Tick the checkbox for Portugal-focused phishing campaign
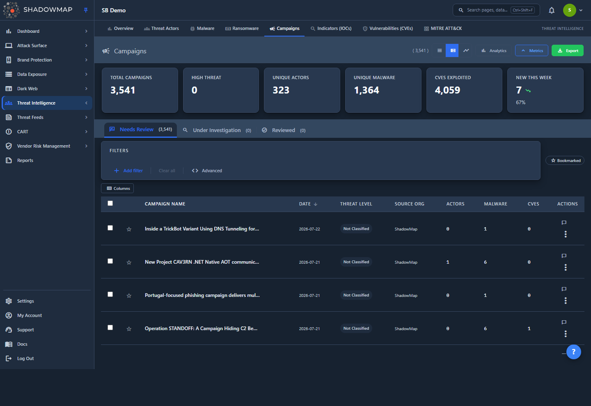 pyautogui.click(x=110, y=294)
